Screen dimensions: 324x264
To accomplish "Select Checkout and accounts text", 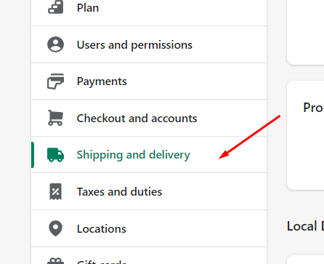I will (x=137, y=119).
